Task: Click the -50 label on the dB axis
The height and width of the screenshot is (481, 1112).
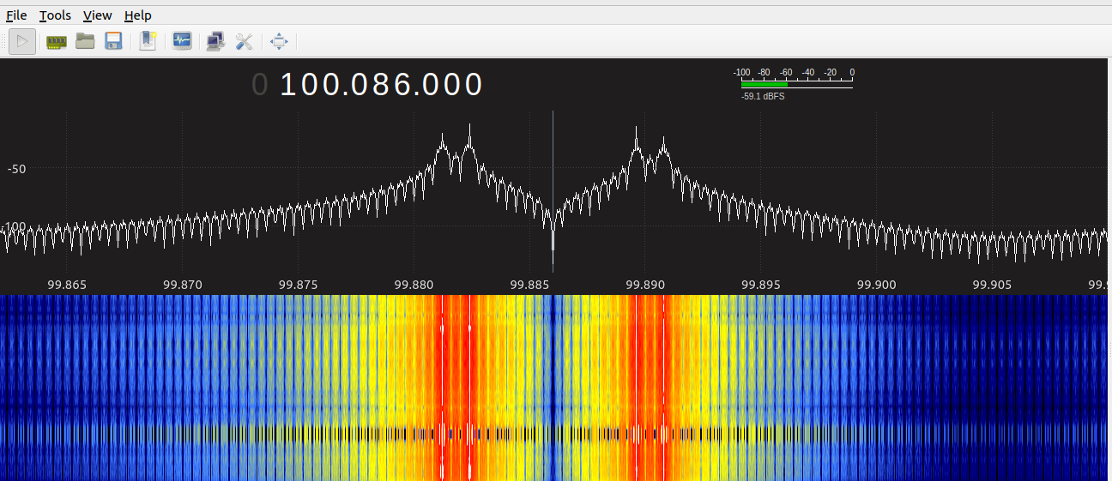Action: 17,169
